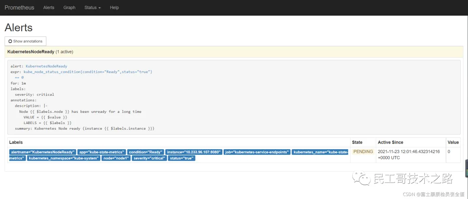Open KubernetesNodeReady alert name link
Image resolution: width=468 pixels, height=199 pixels.
(46, 66)
